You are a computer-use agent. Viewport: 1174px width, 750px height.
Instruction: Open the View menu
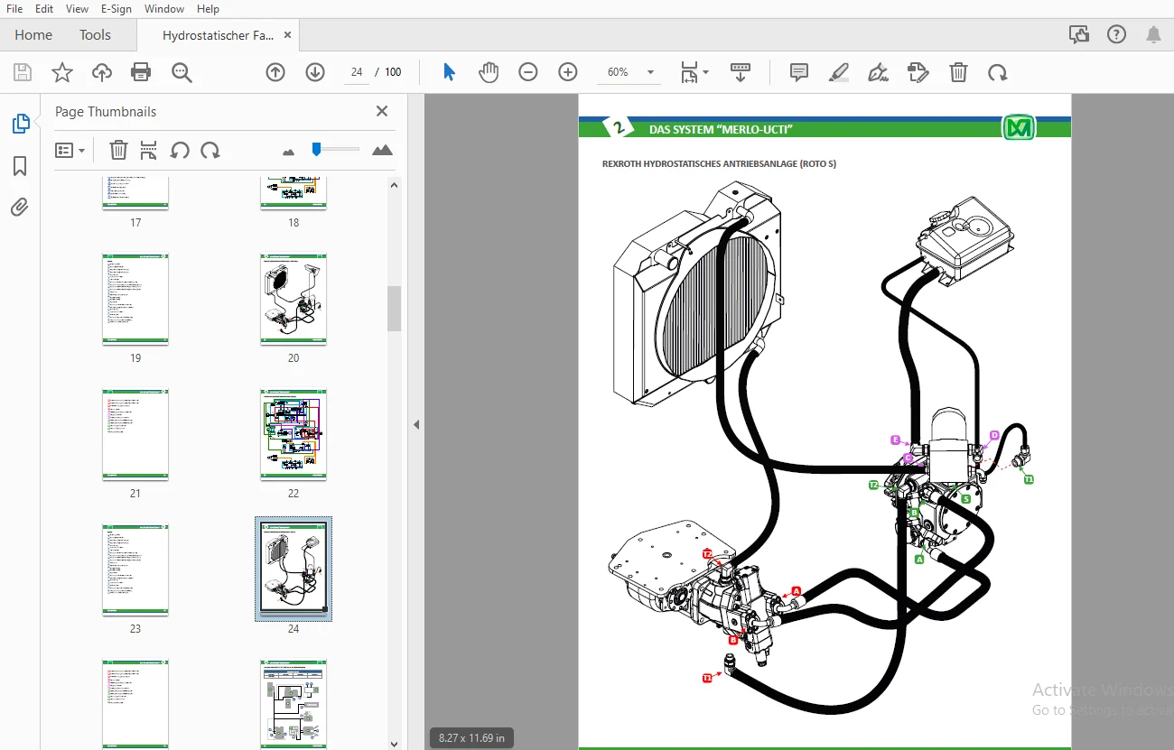pos(78,9)
